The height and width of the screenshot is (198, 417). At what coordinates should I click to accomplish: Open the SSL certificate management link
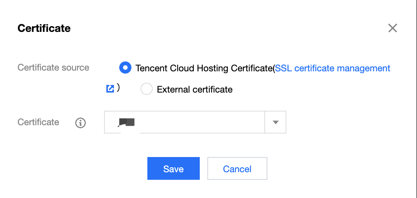[x=332, y=68]
